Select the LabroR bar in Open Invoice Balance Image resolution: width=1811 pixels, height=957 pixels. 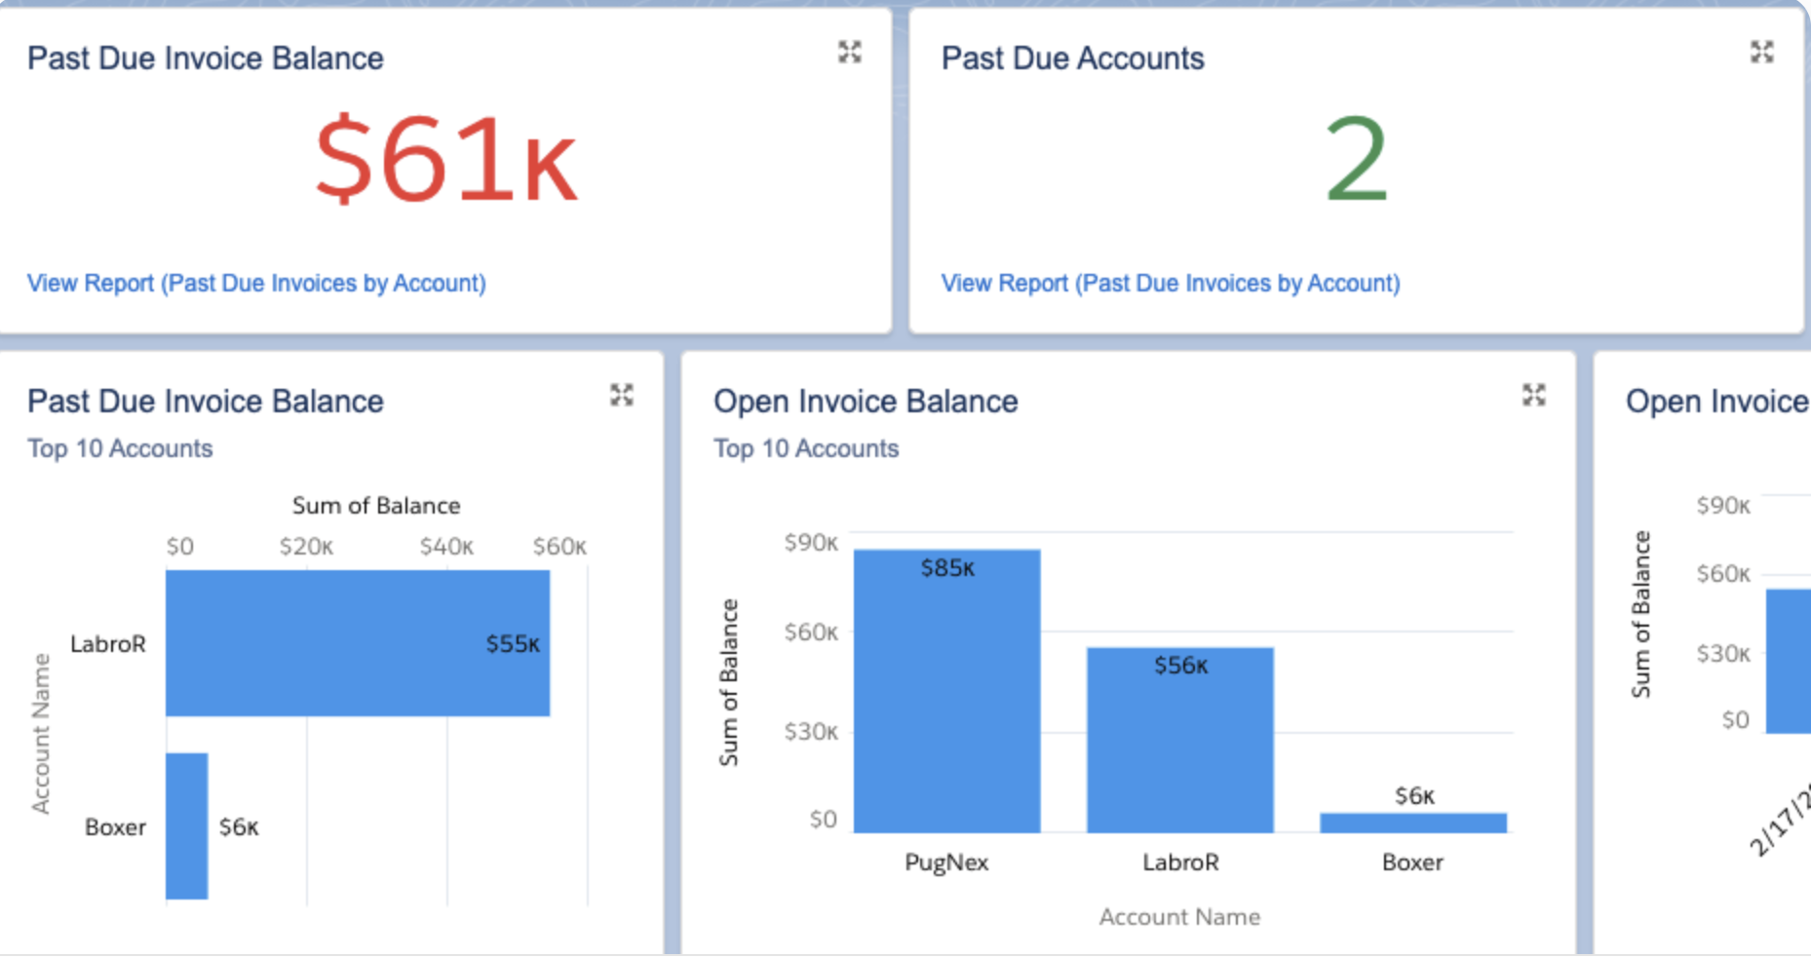tap(1180, 740)
